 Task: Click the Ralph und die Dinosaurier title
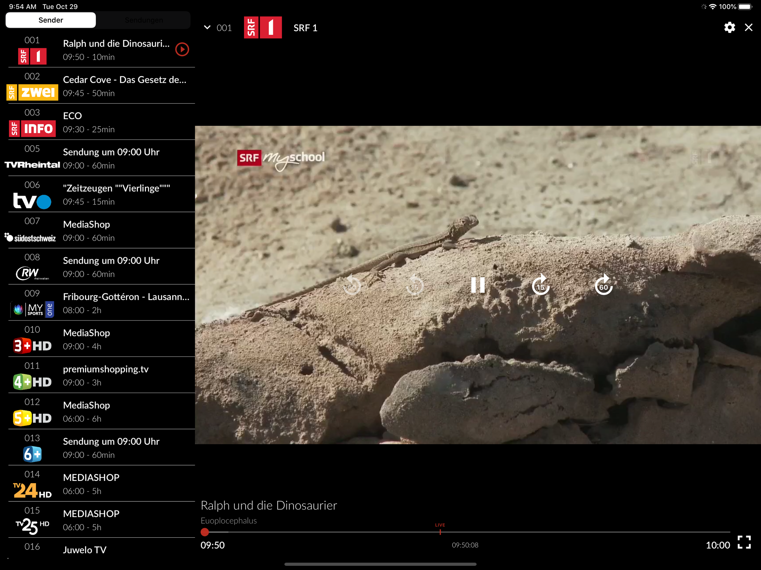click(269, 505)
